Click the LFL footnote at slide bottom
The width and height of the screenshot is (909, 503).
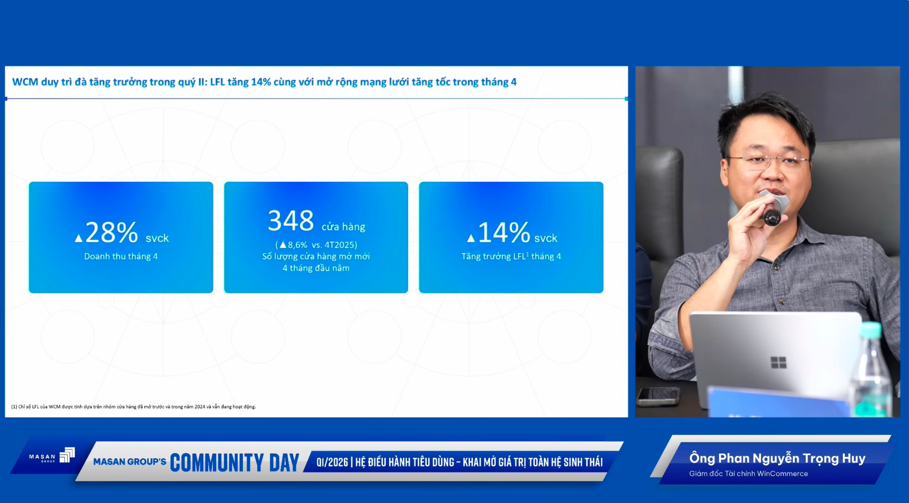[134, 406]
